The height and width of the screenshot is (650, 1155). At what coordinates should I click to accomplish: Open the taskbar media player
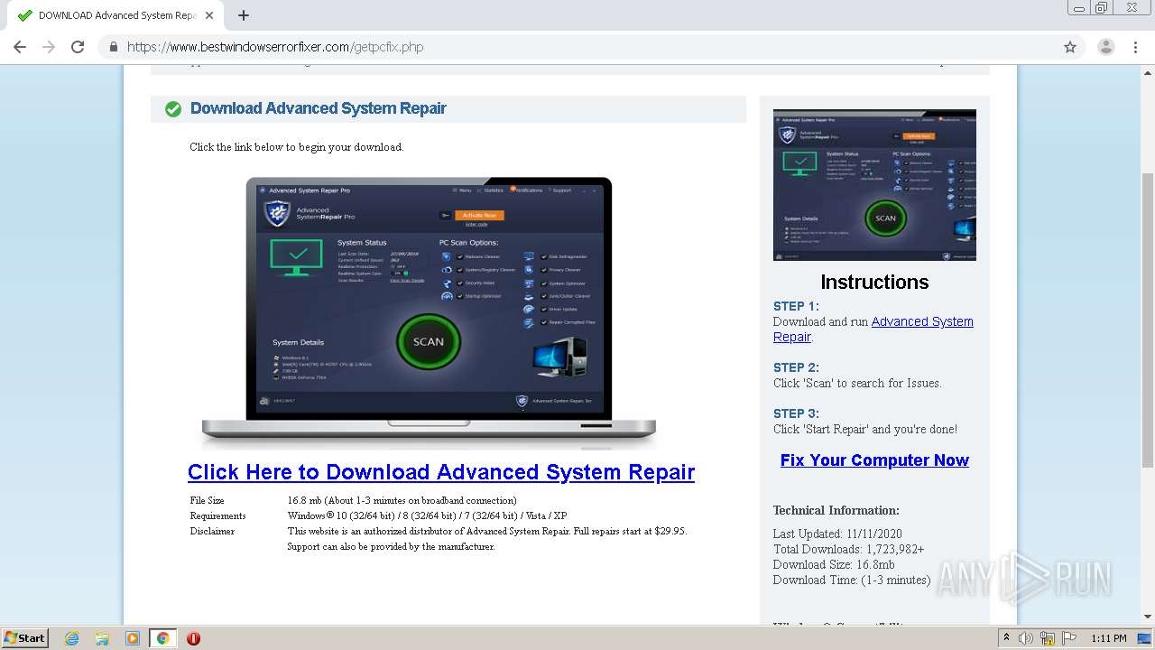pyautogui.click(x=133, y=638)
